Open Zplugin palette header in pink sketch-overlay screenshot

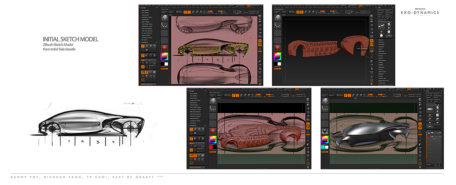[143, 8]
